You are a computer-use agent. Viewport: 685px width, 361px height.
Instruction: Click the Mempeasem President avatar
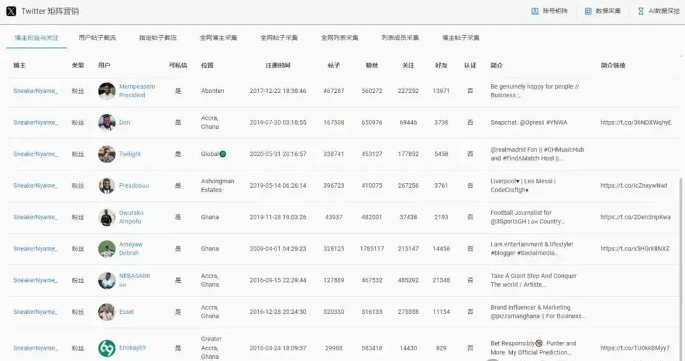[x=106, y=91]
